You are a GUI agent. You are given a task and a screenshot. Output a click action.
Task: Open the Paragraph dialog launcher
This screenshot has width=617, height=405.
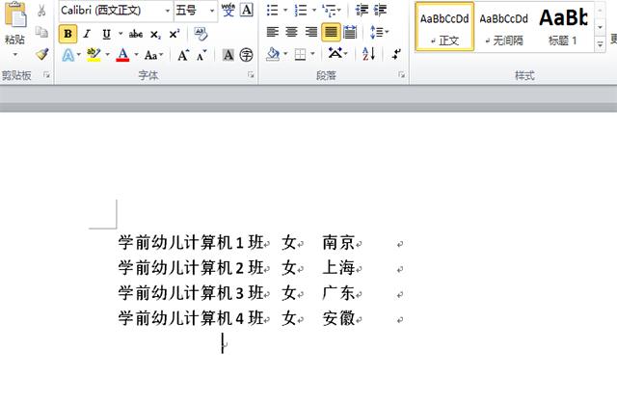[401, 75]
